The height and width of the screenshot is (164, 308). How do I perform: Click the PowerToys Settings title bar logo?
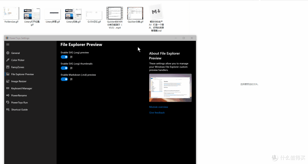click(7, 38)
